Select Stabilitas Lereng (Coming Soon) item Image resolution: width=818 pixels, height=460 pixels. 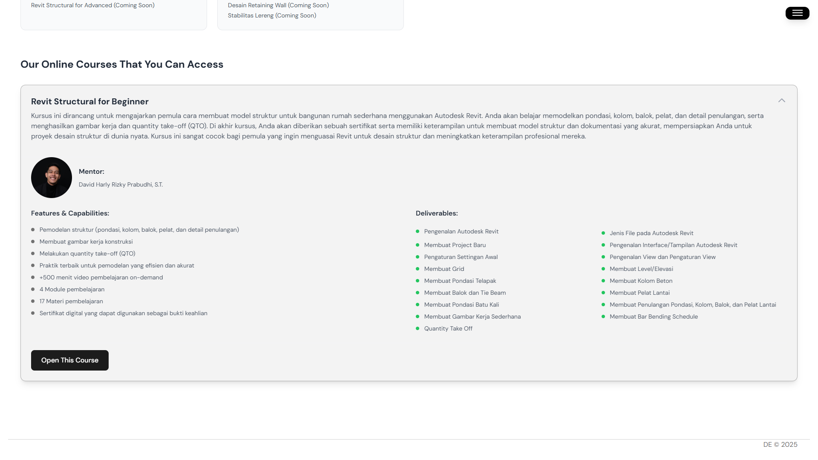pyautogui.click(x=272, y=16)
